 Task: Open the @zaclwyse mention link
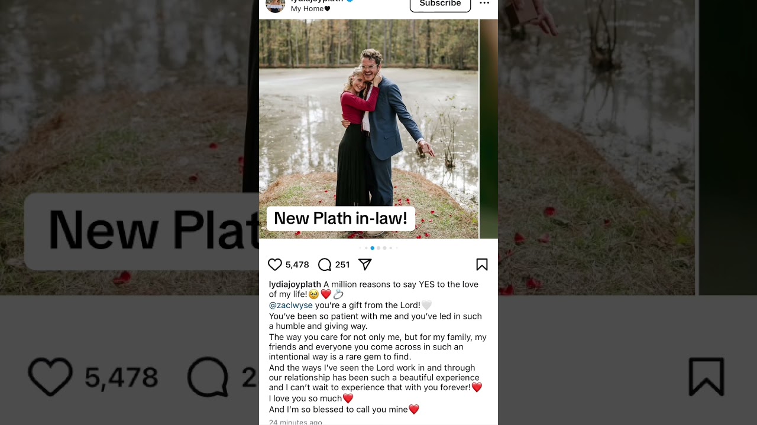[x=290, y=305]
